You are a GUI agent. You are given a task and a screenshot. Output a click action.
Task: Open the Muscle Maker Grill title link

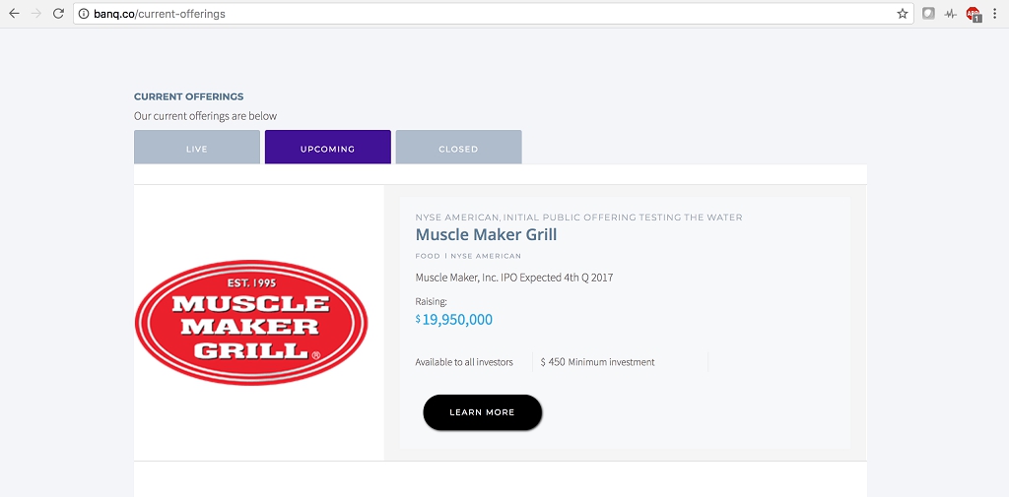[486, 234]
